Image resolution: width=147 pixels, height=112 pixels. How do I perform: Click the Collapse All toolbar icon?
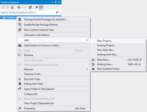click(30, 7)
